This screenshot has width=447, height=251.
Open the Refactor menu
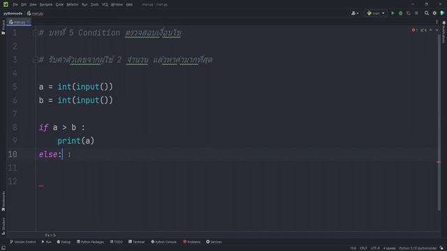click(73, 4)
